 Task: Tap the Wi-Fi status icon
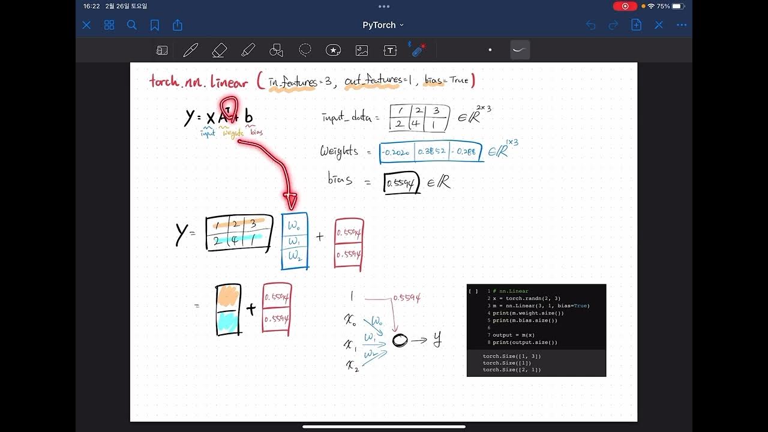pos(651,6)
